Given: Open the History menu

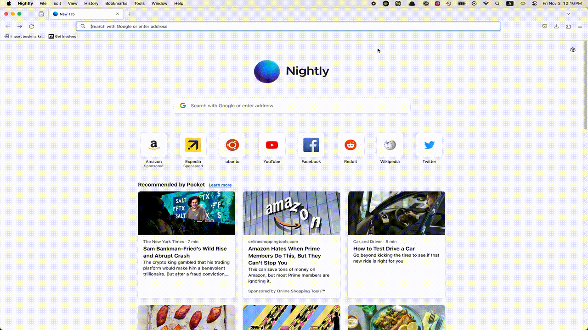Looking at the screenshot, I should [x=91, y=3].
